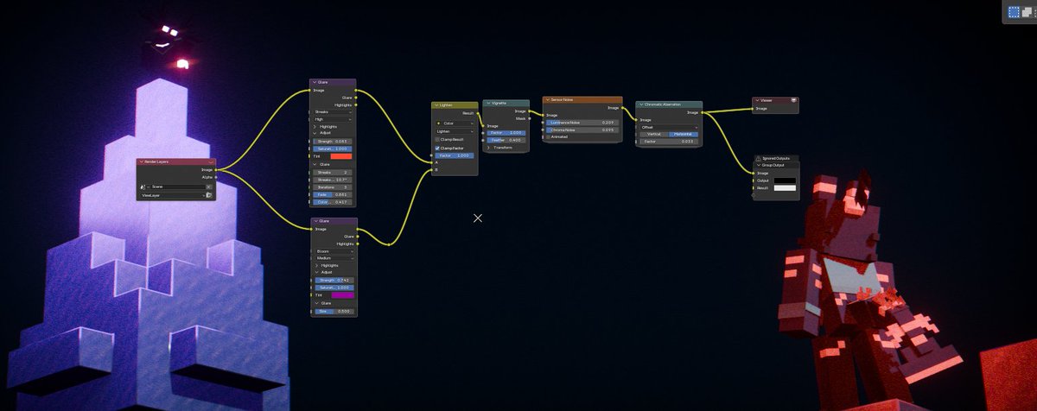Click Factor 1.000 slider in Vignette node
1037x411 pixels.
[x=506, y=133]
